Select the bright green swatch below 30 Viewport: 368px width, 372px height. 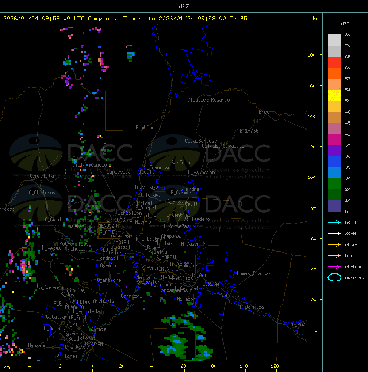click(x=334, y=184)
